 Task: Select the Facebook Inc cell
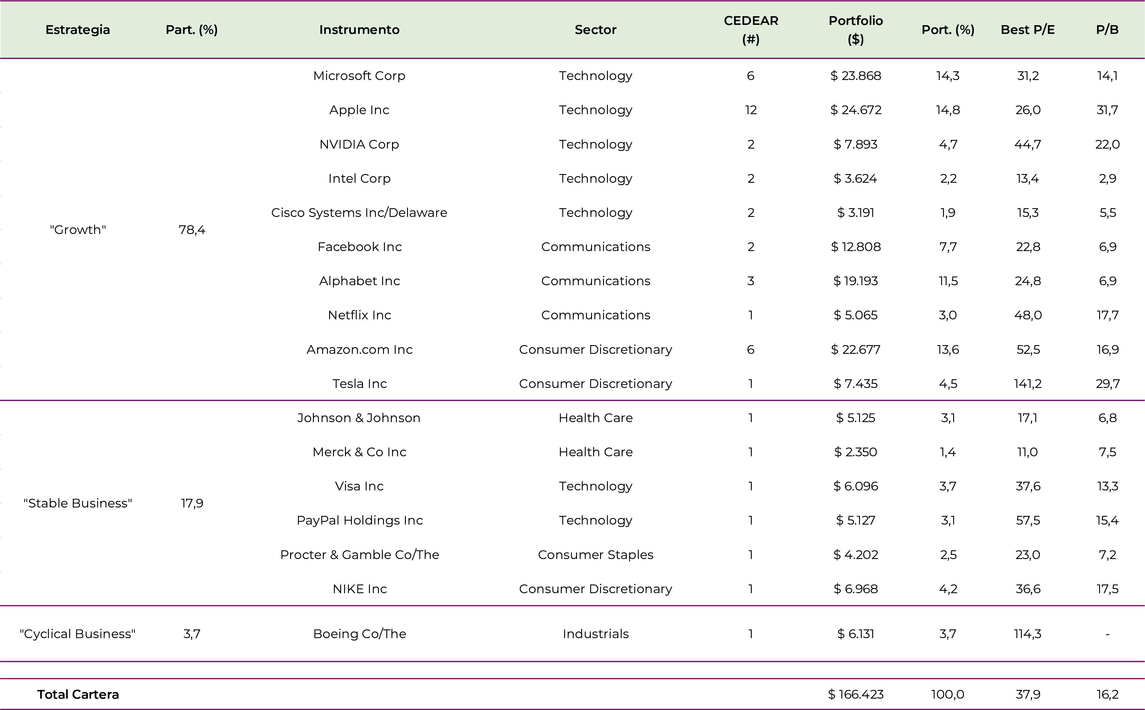pyautogui.click(x=359, y=247)
